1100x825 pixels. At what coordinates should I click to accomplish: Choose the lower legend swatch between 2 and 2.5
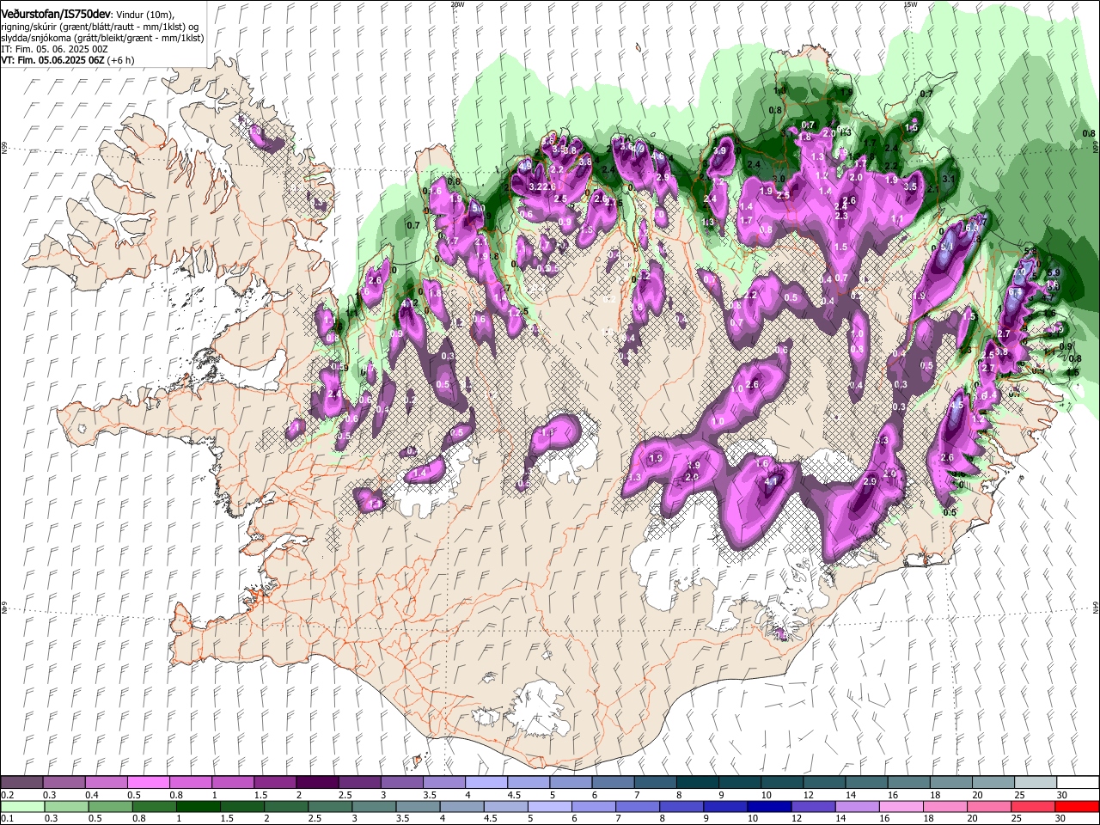285,806
